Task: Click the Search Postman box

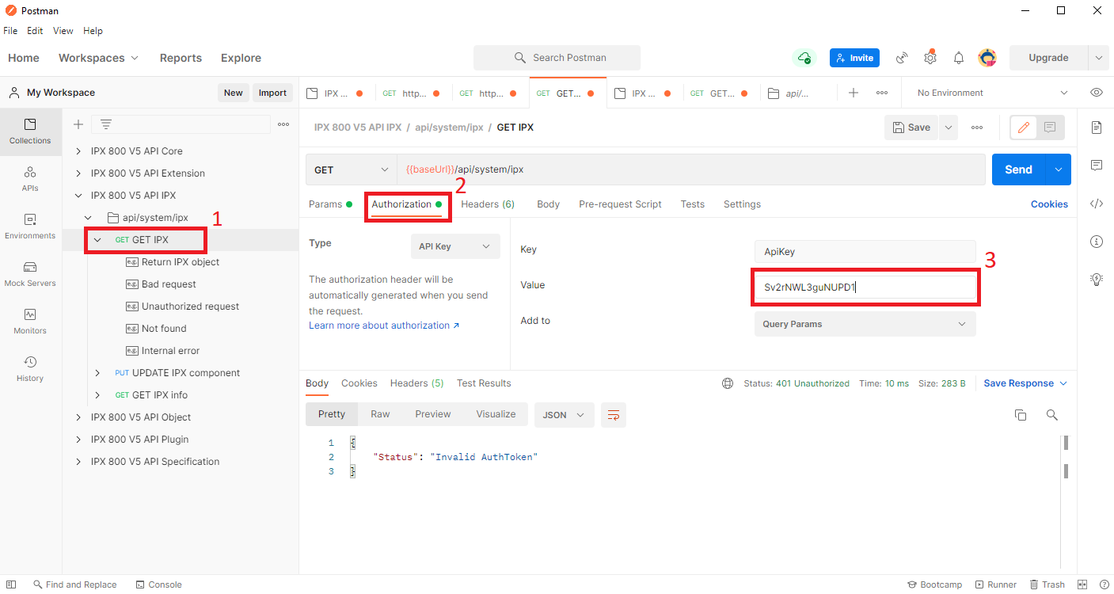Action: click(x=557, y=58)
